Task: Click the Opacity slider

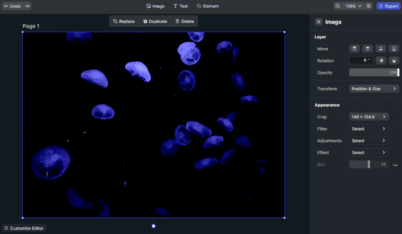Action: [x=373, y=72]
